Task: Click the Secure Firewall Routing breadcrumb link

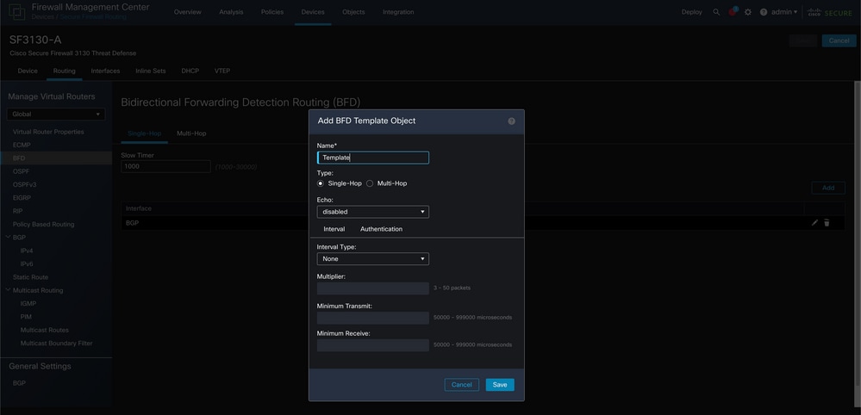Action: pyautogui.click(x=93, y=17)
